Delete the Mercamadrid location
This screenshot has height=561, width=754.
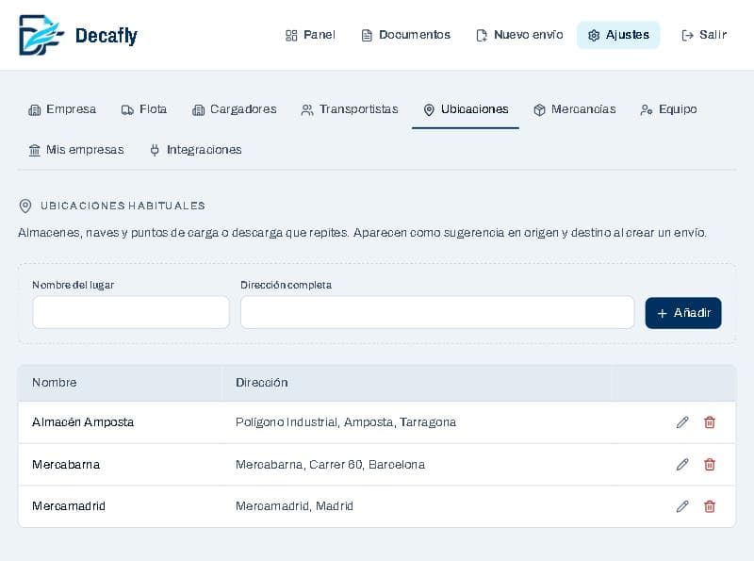[x=710, y=506]
